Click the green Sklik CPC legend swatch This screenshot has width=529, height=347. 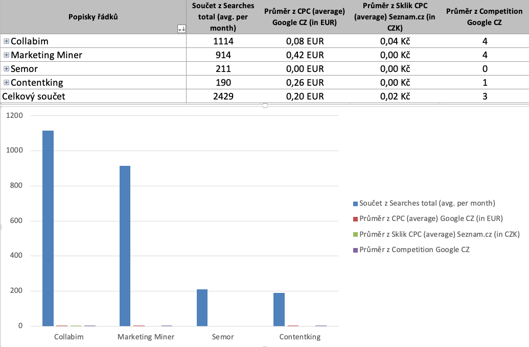(355, 234)
